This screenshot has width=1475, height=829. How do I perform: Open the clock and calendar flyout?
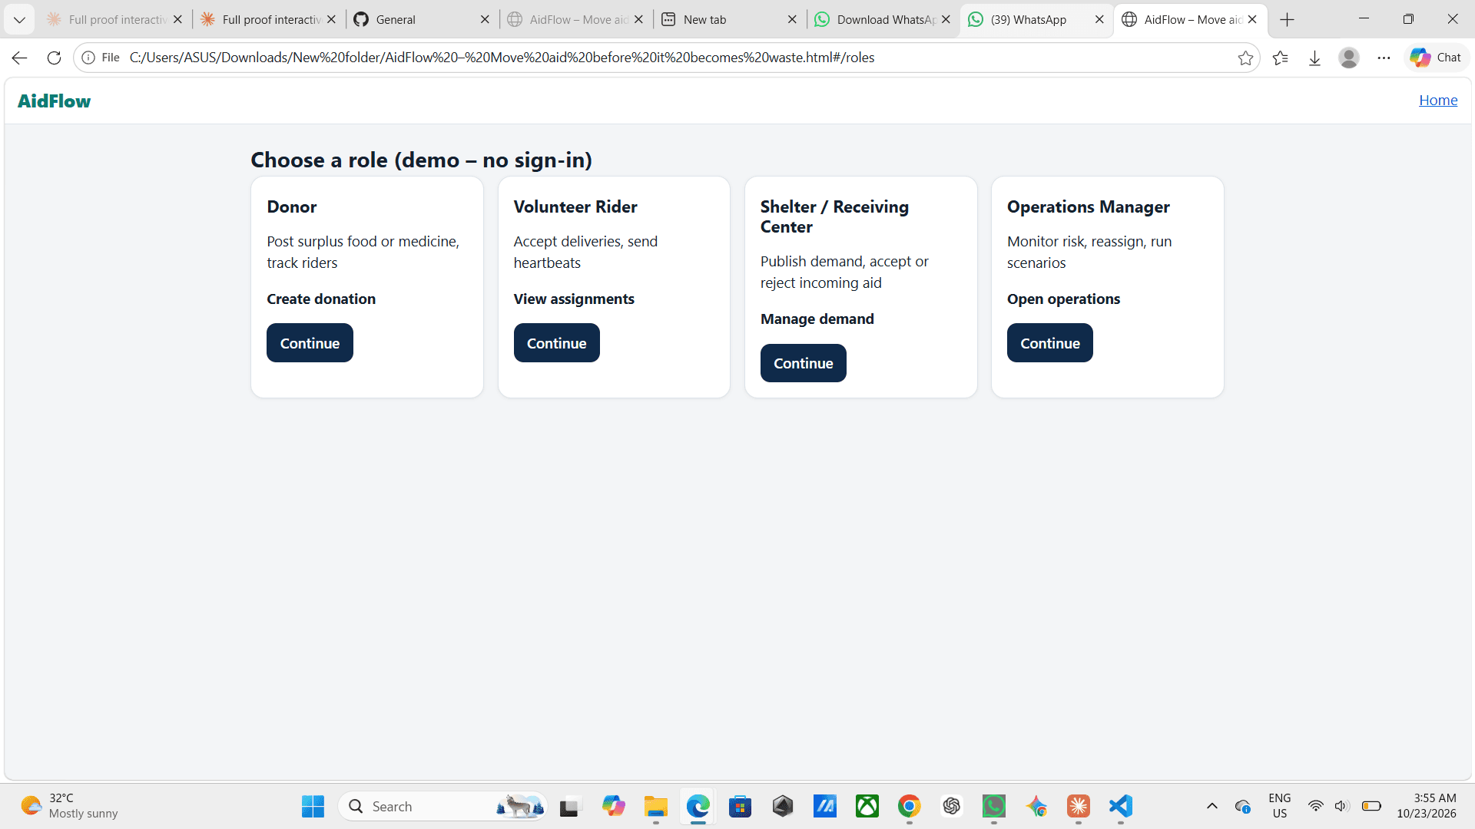pyautogui.click(x=1427, y=806)
